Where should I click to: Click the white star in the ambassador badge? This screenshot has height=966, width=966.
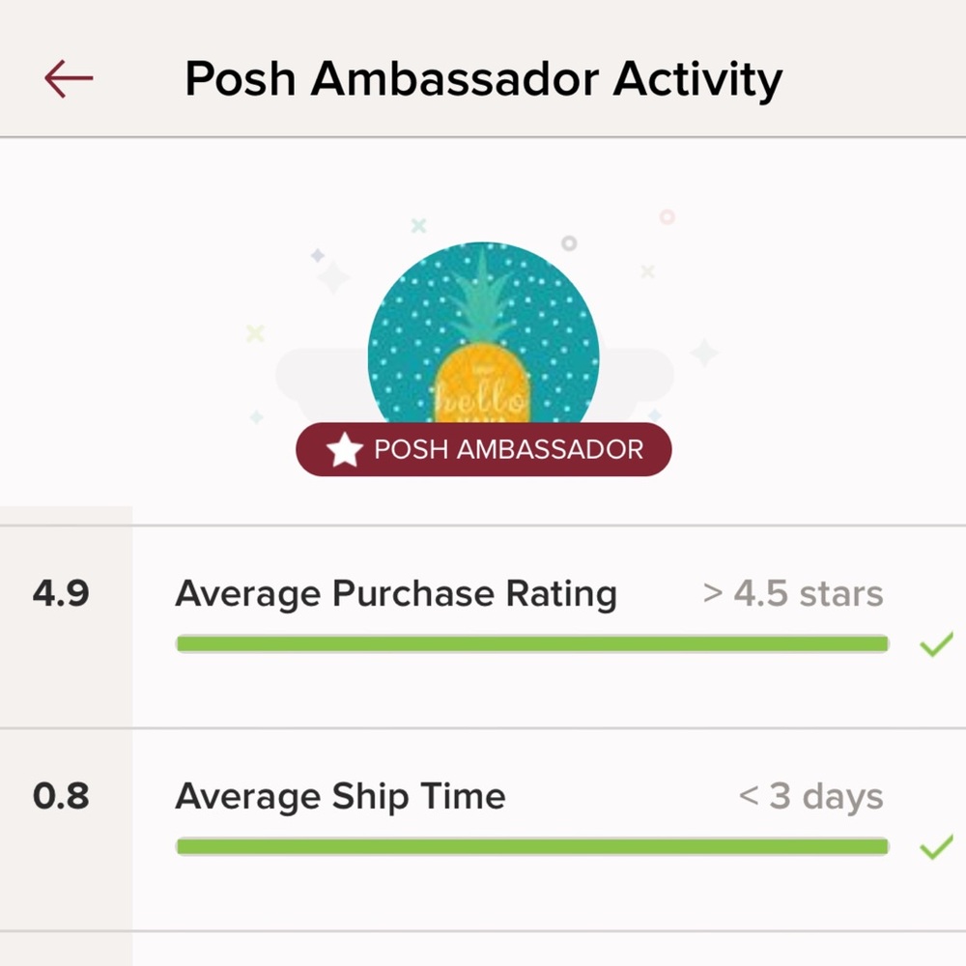click(345, 450)
